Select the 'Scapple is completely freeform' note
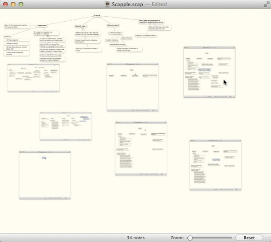 pyautogui.click(x=146, y=35)
